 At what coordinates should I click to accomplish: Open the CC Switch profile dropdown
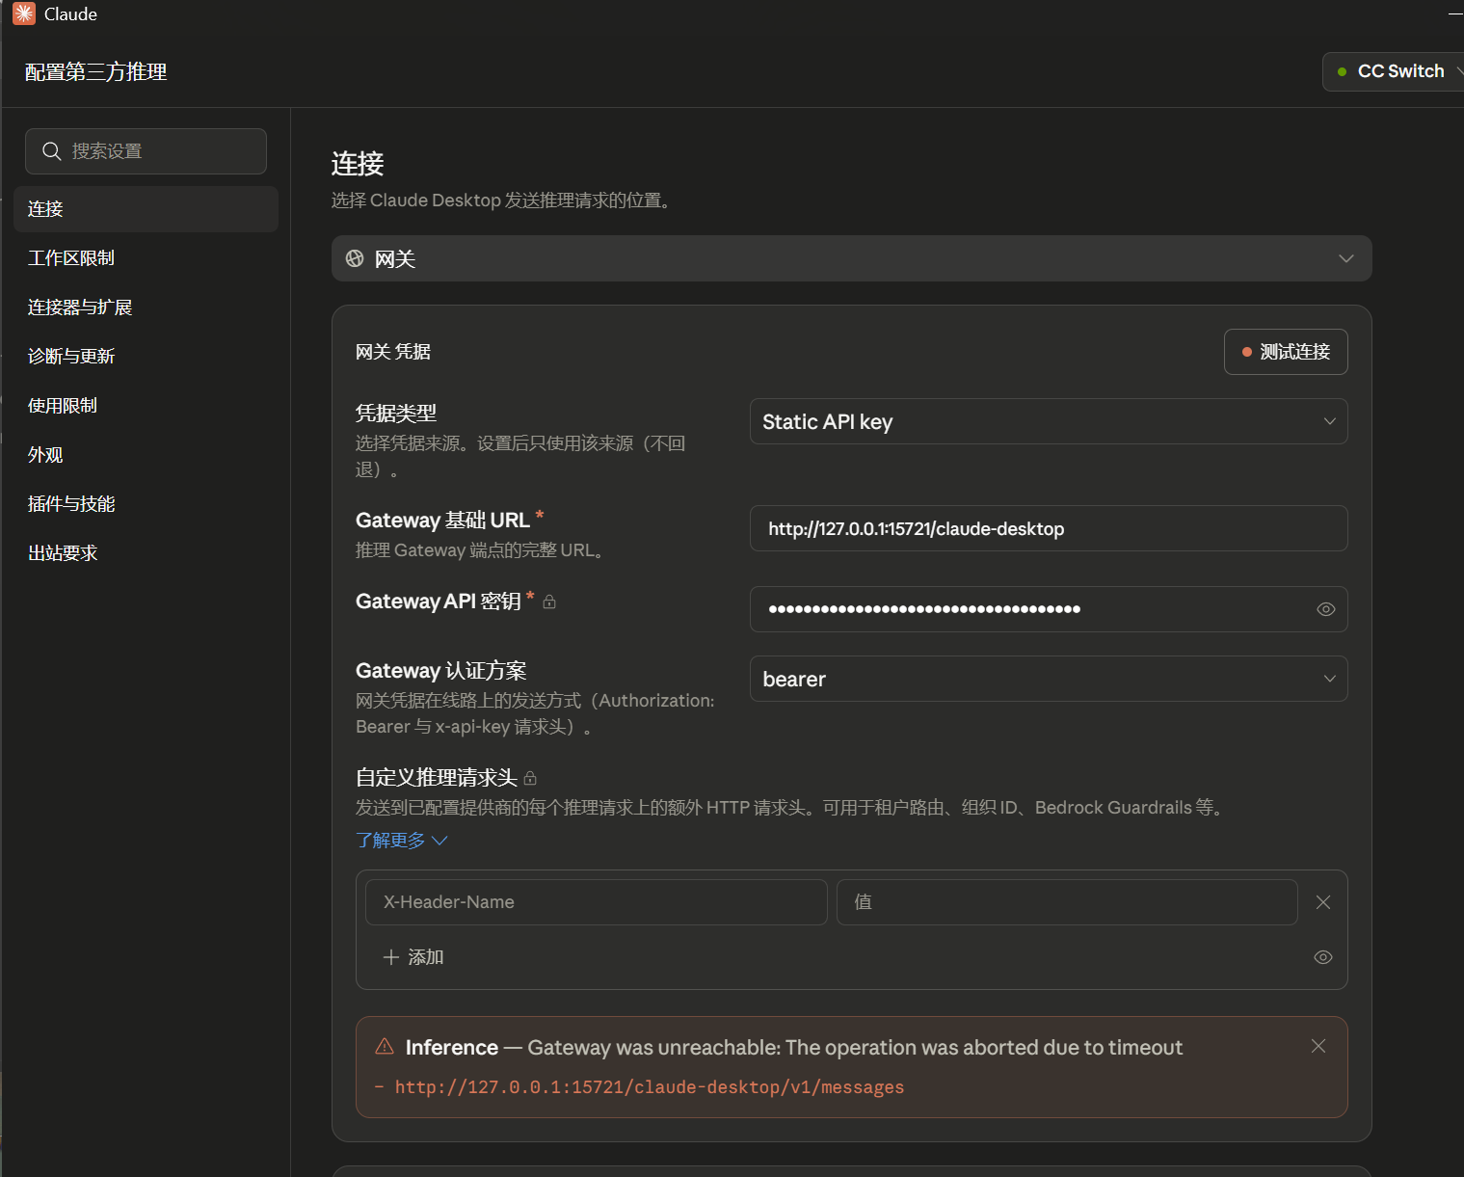pos(1395,71)
